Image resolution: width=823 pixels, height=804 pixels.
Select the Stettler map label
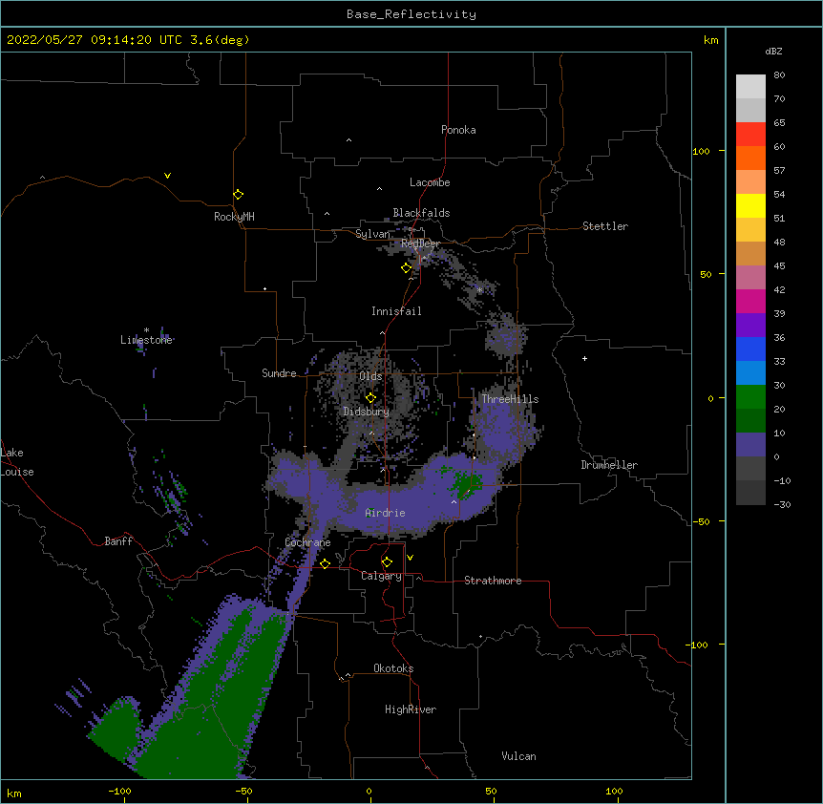(605, 226)
